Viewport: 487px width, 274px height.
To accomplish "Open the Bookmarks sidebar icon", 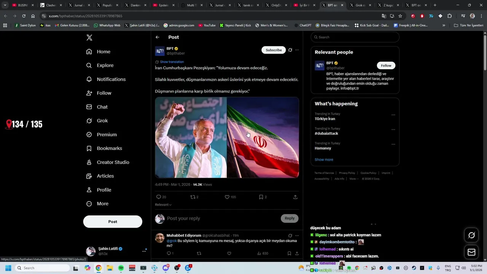I will click(x=89, y=148).
